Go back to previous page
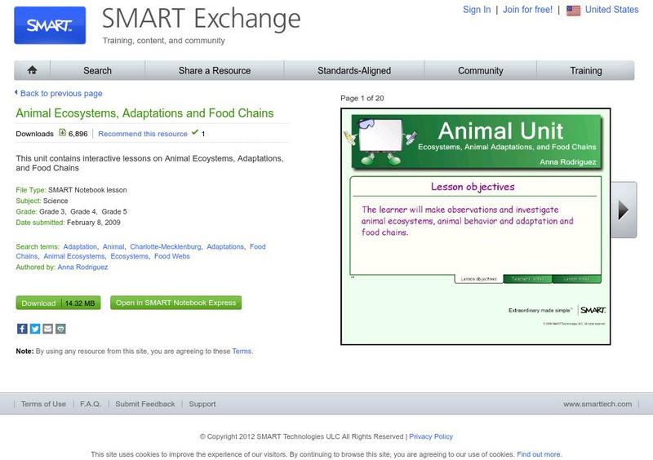 60,93
